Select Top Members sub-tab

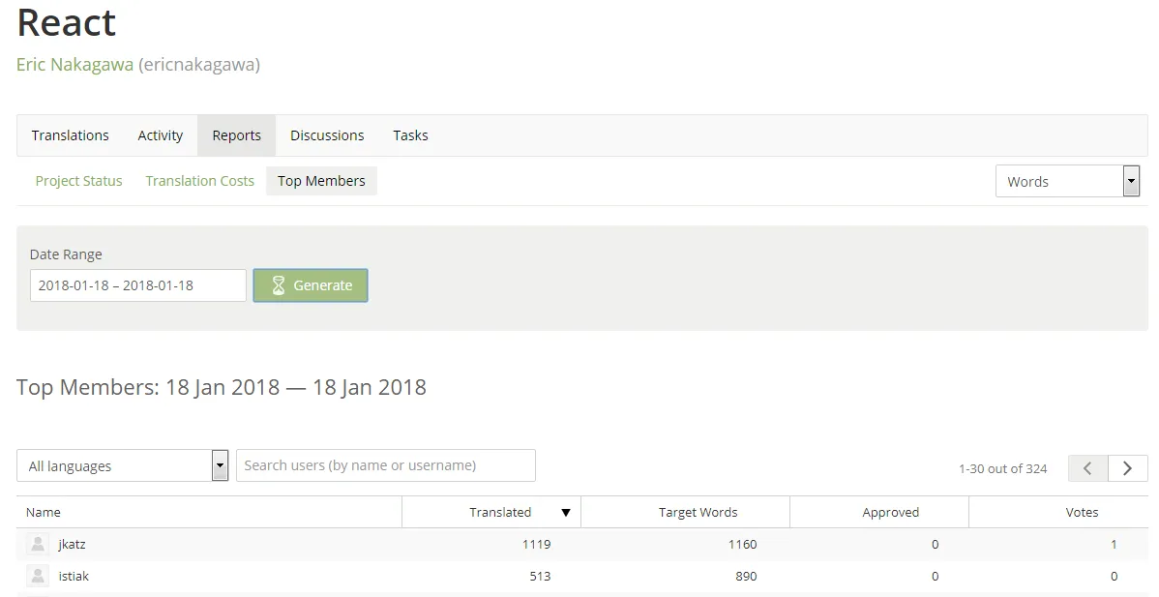pos(321,181)
